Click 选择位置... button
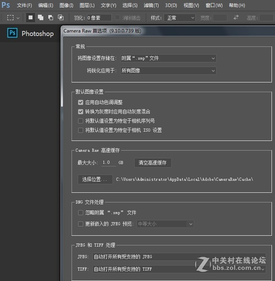This screenshot has width=275, height=281. (x=95, y=179)
